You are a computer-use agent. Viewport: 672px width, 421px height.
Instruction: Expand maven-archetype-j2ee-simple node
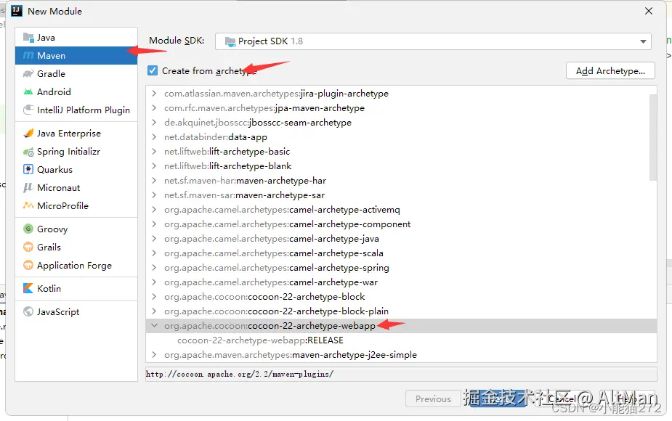click(154, 355)
